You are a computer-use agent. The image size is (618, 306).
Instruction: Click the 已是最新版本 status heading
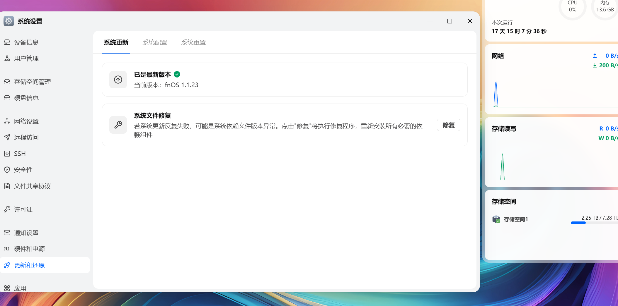tap(152, 75)
